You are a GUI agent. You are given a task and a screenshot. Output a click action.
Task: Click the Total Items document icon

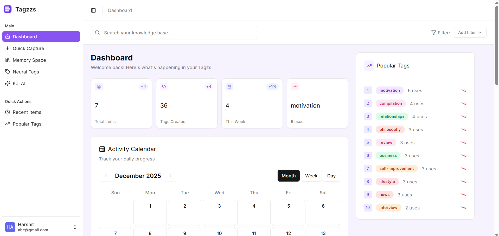click(x=99, y=86)
